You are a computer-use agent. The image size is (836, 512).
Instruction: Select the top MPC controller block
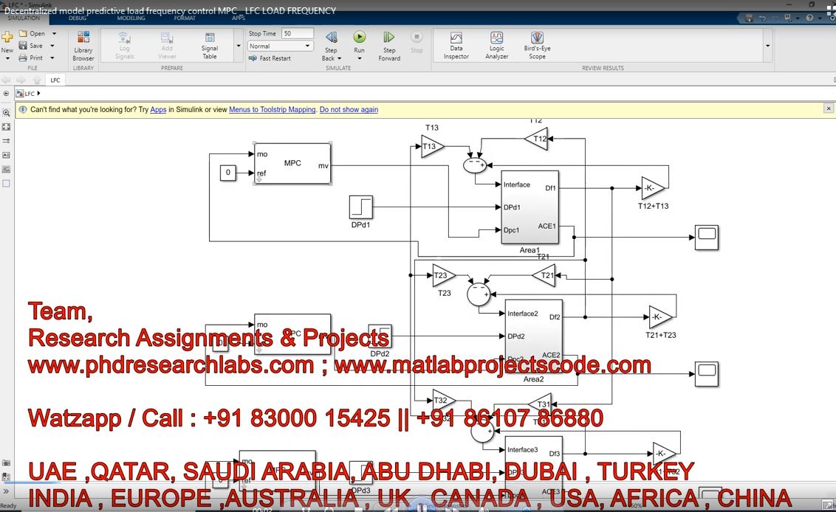click(x=292, y=164)
